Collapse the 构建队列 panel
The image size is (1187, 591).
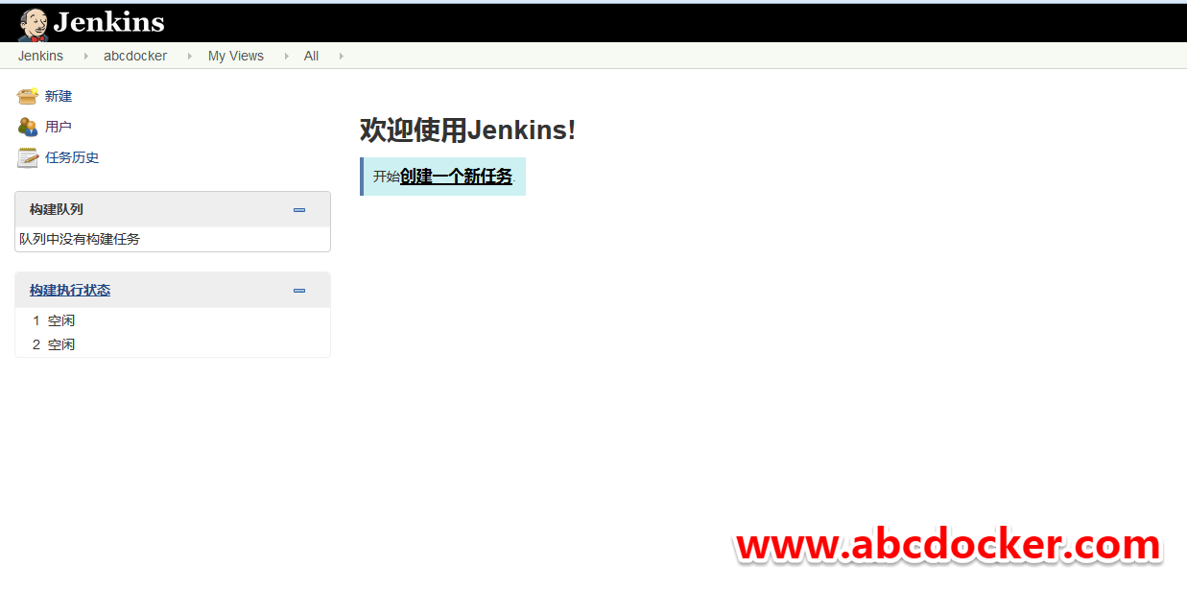pos(299,210)
